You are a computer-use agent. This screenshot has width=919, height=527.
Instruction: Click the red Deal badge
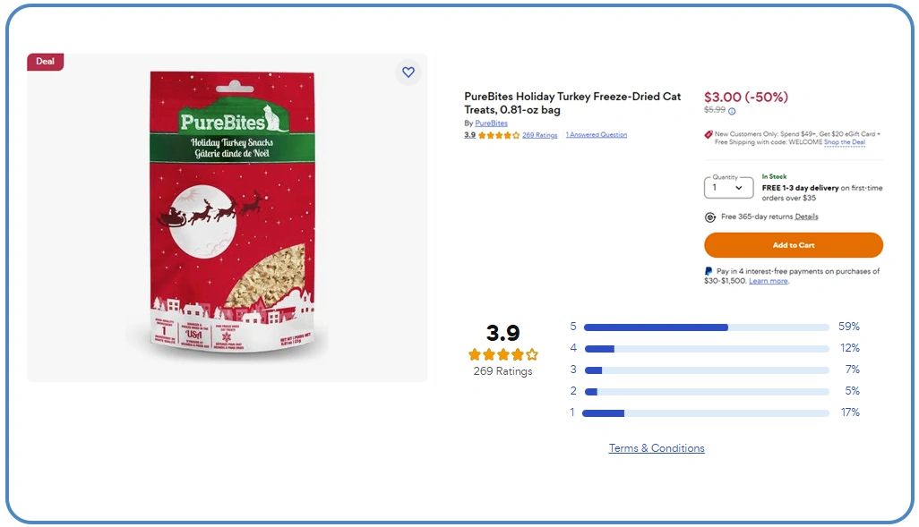click(x=45, y=62)
